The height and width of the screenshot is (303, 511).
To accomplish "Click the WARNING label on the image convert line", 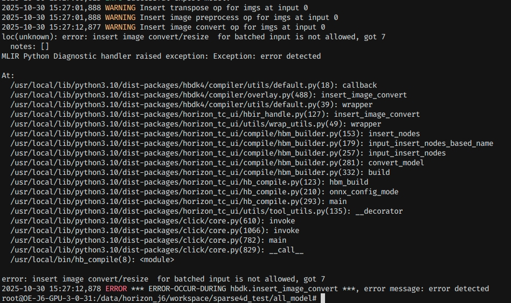I will coord(120,27).
